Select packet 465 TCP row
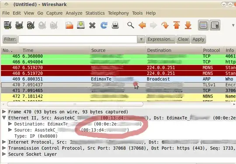The height and width of the screenshot is (164, 236). [118, 56]
